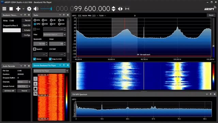Screen dimensions: 218x123
Task: Click Record in Audio Recorder panel
Action: 24,91
